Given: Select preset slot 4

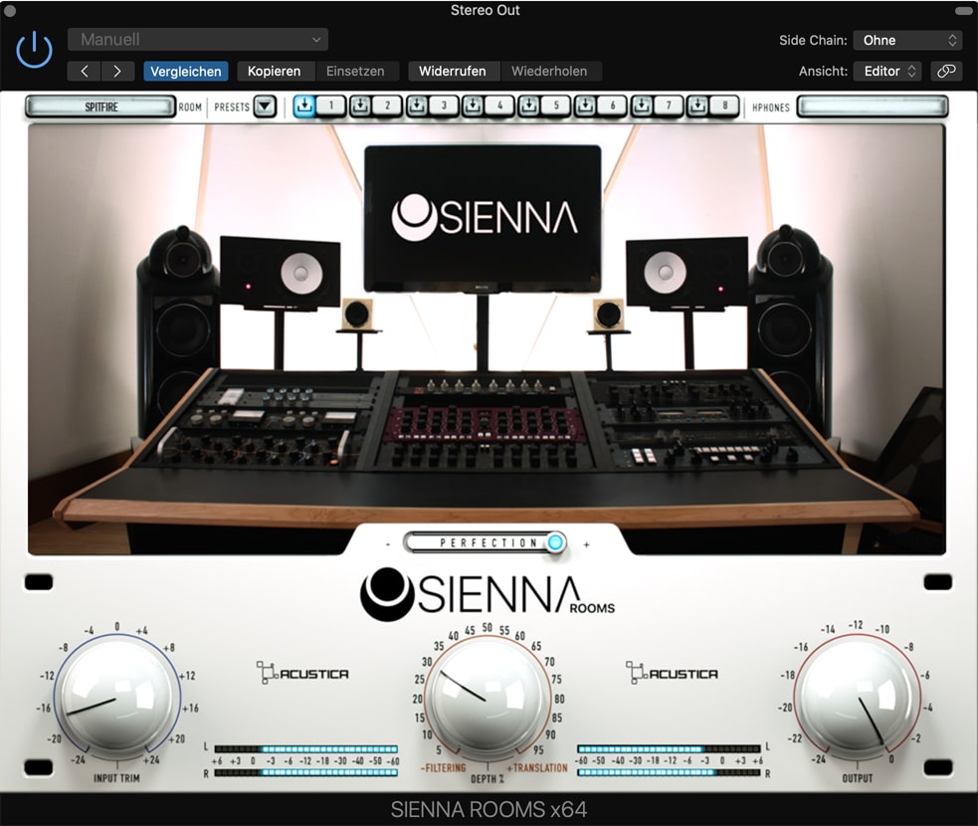Looking at the screenshot, I should click(499, 106).
